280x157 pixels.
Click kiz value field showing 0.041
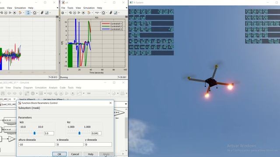coord(96,133)
